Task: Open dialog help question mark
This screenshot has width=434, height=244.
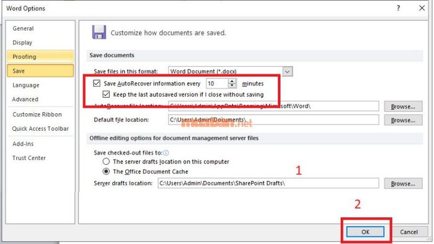Action: [398, 8]
